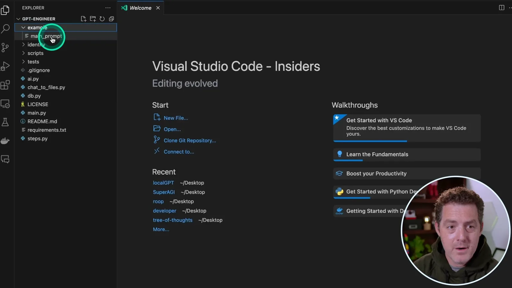The height and width of the screenshot is (288, 512).
Task: Open the Source Control view
Action: [5, 47]
